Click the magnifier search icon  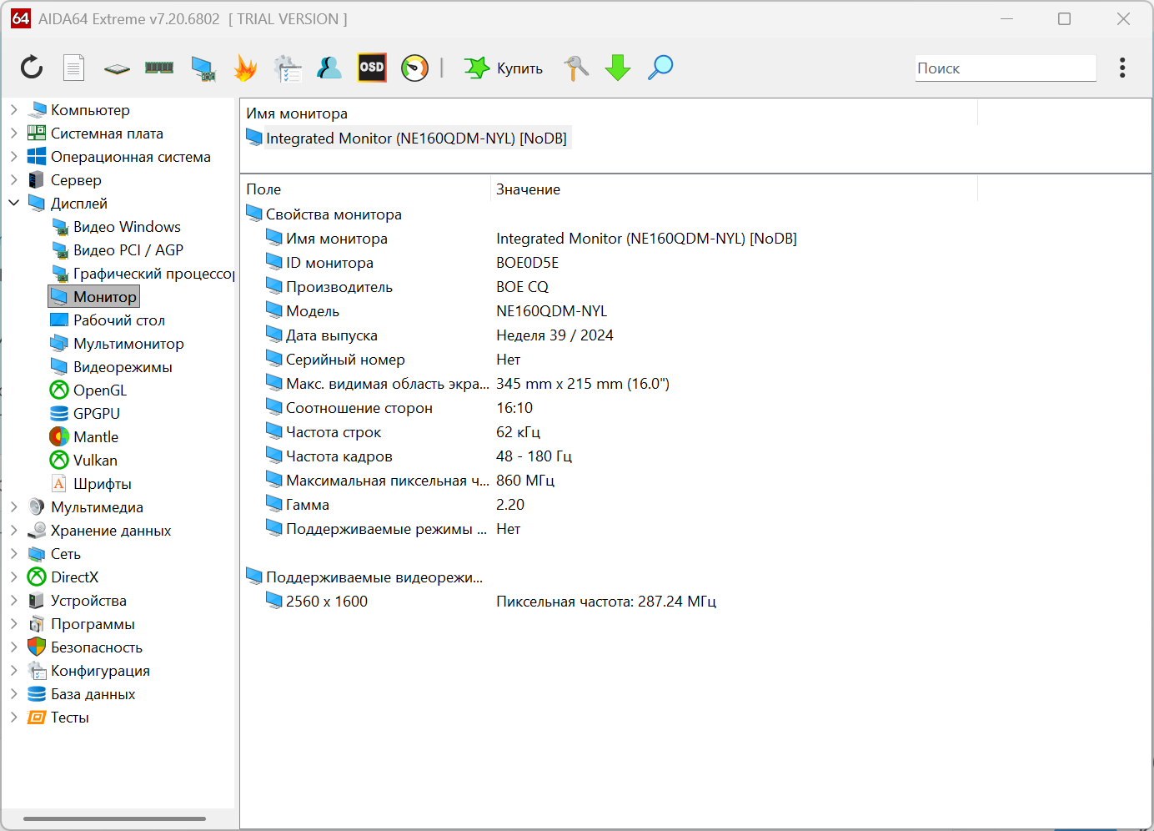[660, 68]
